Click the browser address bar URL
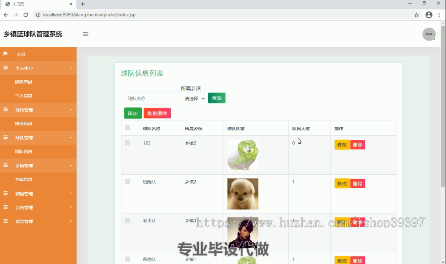 [x=89, y=15]
